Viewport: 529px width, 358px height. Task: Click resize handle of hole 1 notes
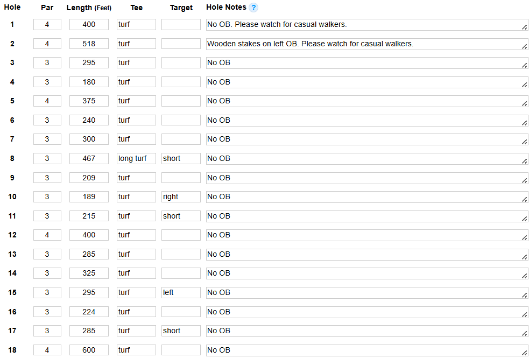point(525,27)
